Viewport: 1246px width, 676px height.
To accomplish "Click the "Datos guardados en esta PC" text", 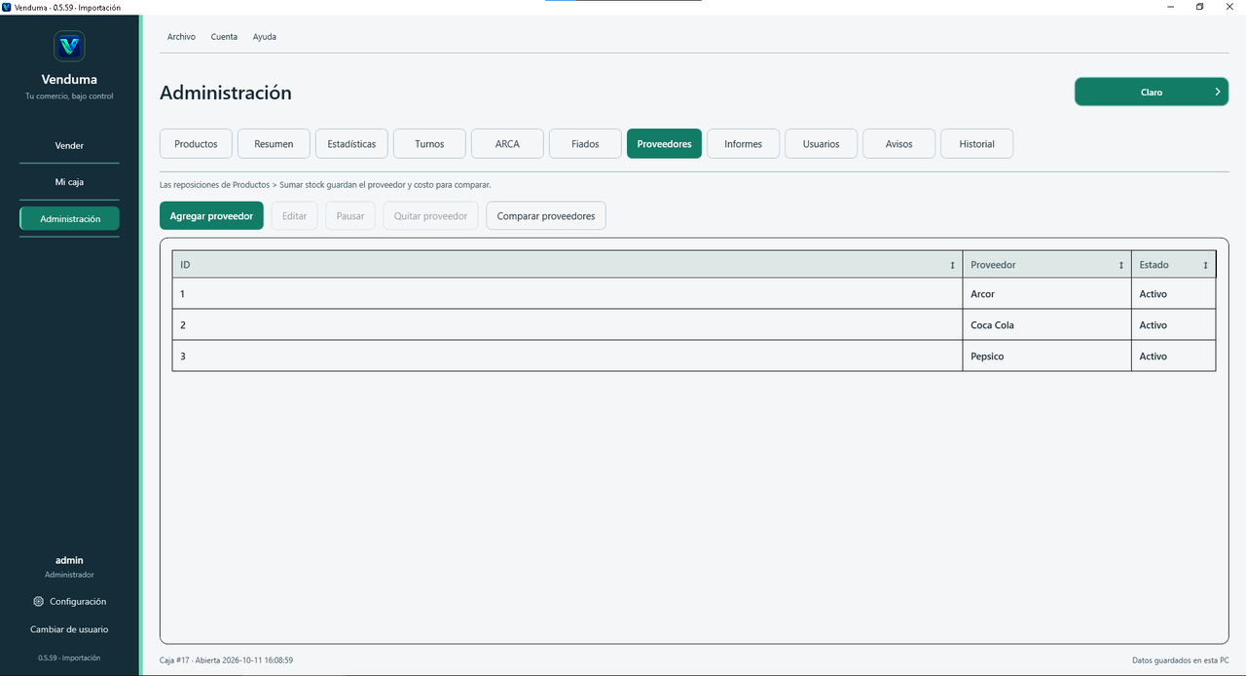I will click(x=1180, y=660).
